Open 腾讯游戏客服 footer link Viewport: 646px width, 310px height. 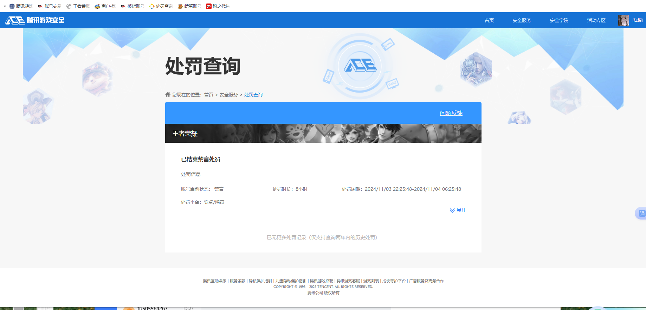click(x=348, y=281)
